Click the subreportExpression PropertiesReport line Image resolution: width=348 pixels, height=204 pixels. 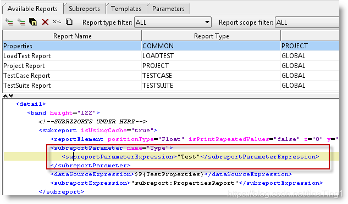pos(186,183)
